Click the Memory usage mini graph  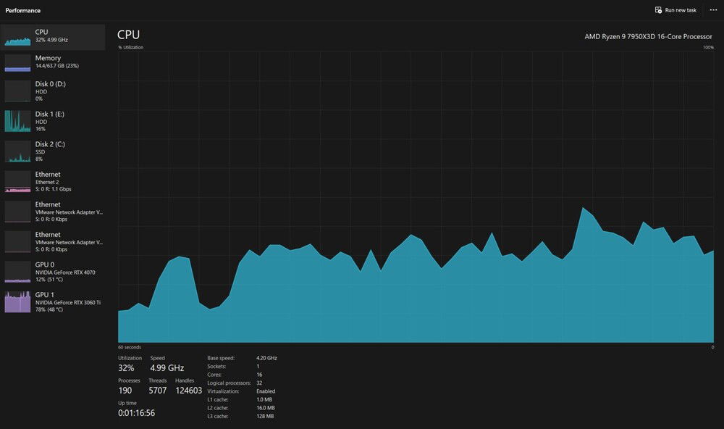coord(17,62)
